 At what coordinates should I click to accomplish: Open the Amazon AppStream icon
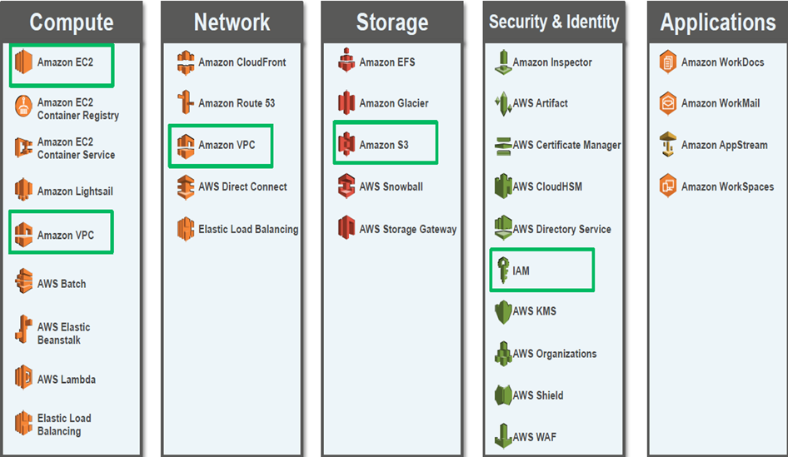[x=668, y=145]
